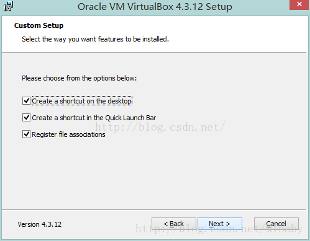Close the VirtualBox Setup window
310x241 pixels.
(x=299, y=4)
